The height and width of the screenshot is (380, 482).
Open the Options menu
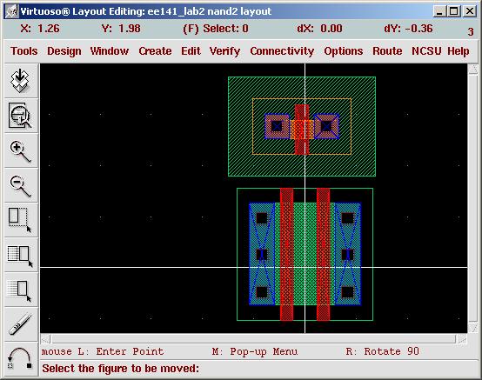(344, 51)
